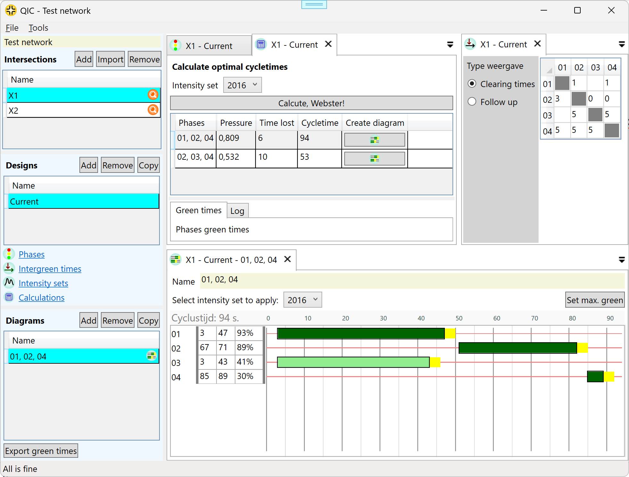Image resolution: width=629 pixels, height=477 pixels.
Task: Create diagram for phases 02, 03, 04
Action: [375, 158]
